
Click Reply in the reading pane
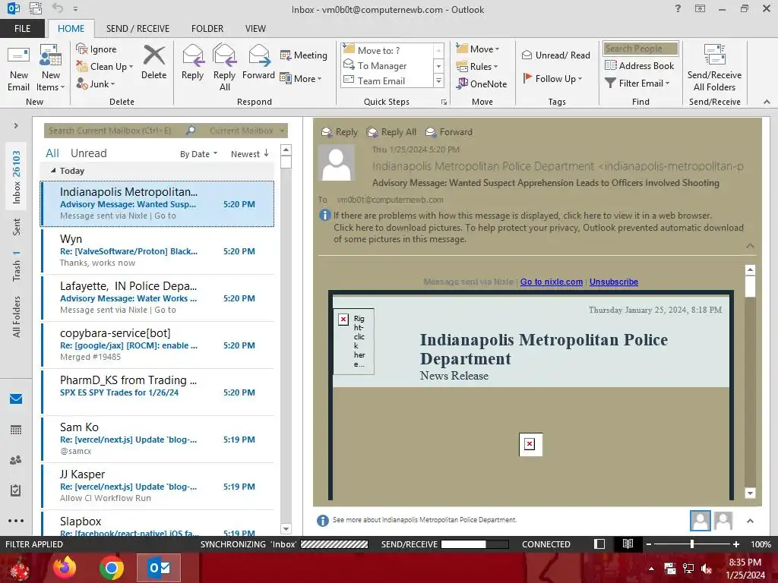tap(340, 132)
